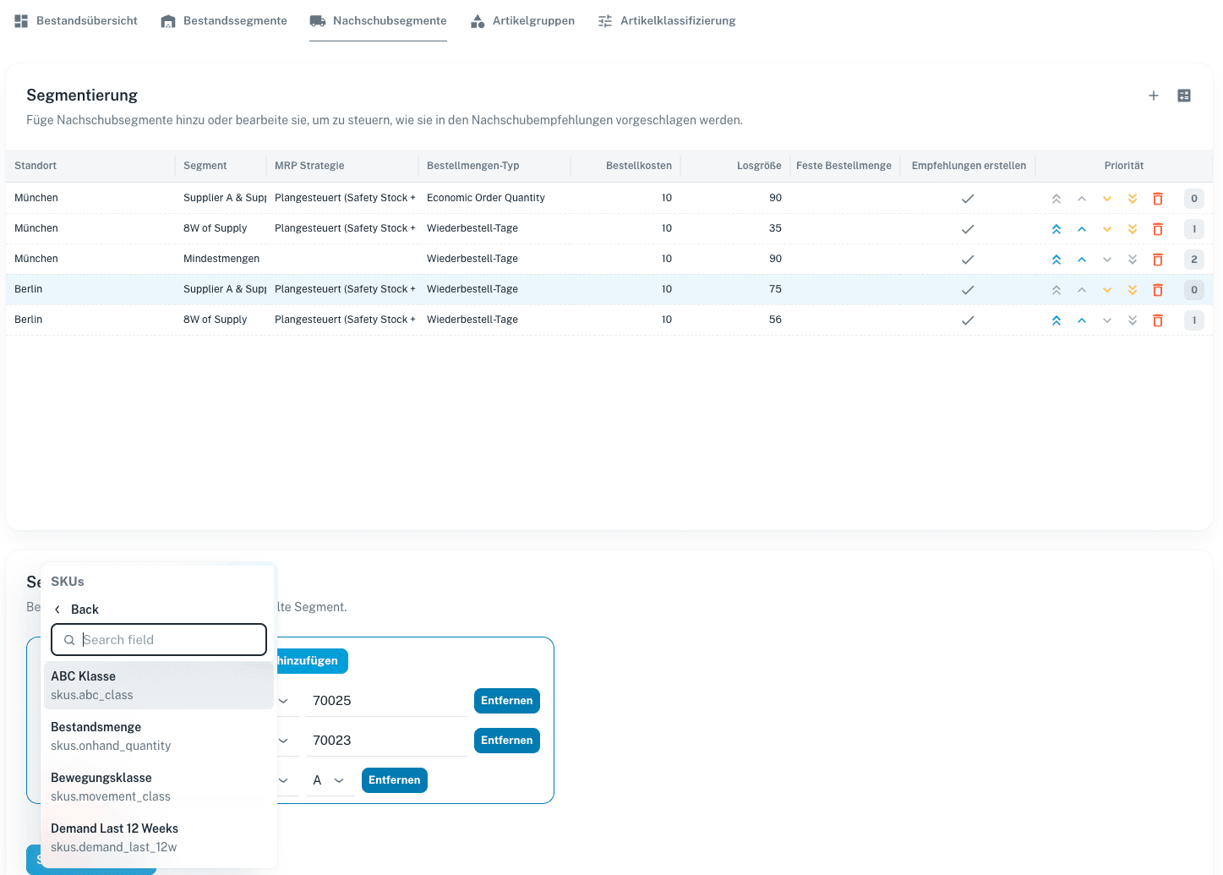Image resolution: width=1223 pixels, height=875 pixels.
Task: Delete the München Supplier A segment row
Action: (x=1158, y=199)
